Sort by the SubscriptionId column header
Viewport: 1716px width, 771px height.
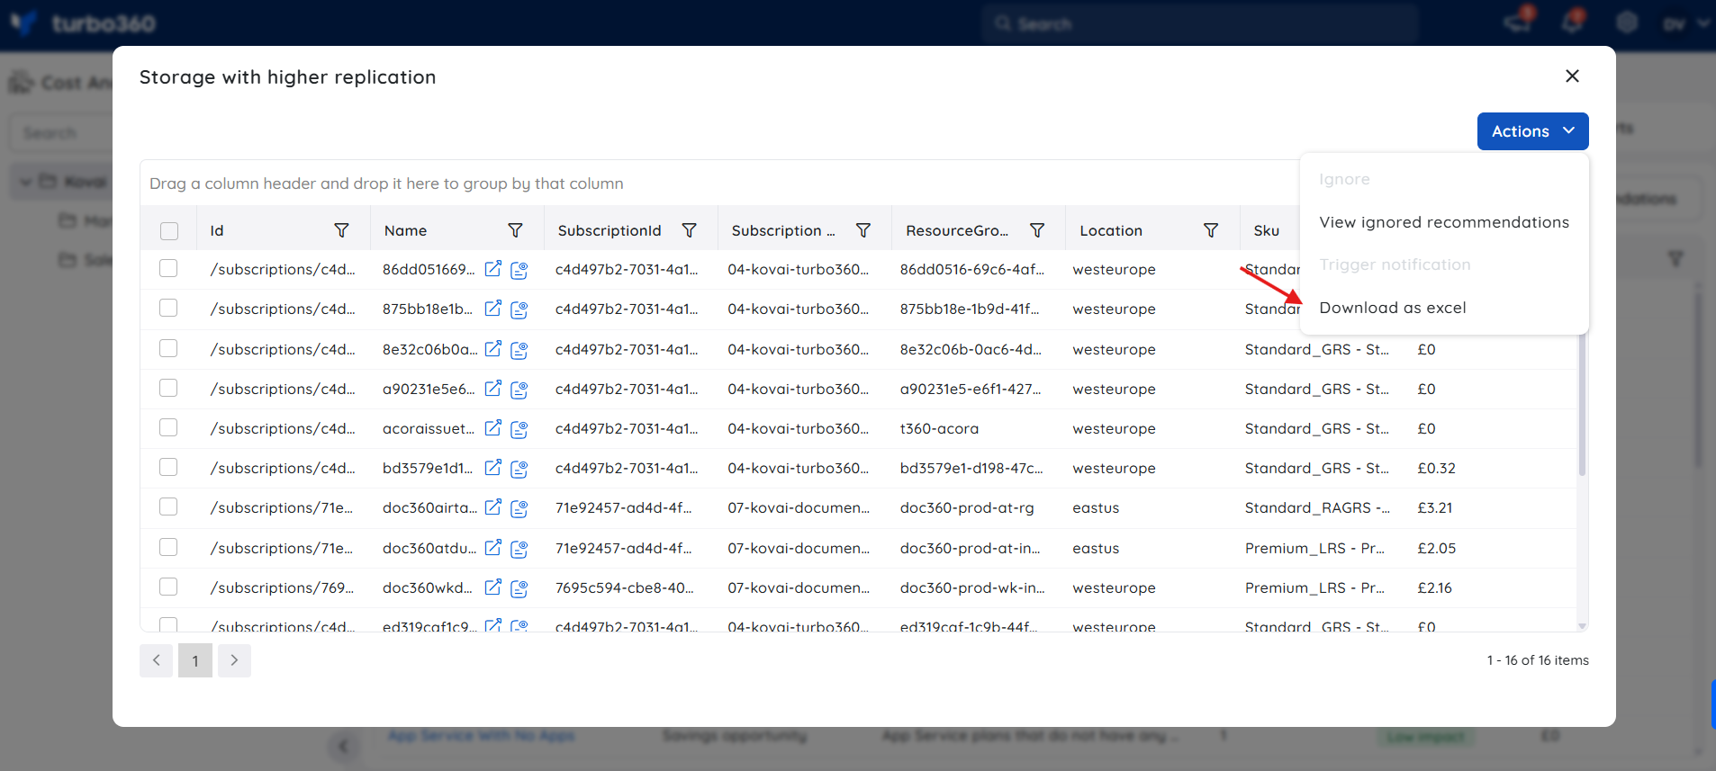tap(610, 230)
